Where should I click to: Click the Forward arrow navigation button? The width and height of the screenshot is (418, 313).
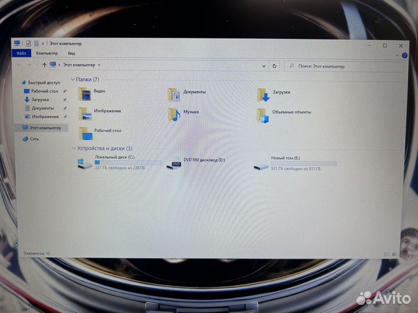(x=29, y=65)
